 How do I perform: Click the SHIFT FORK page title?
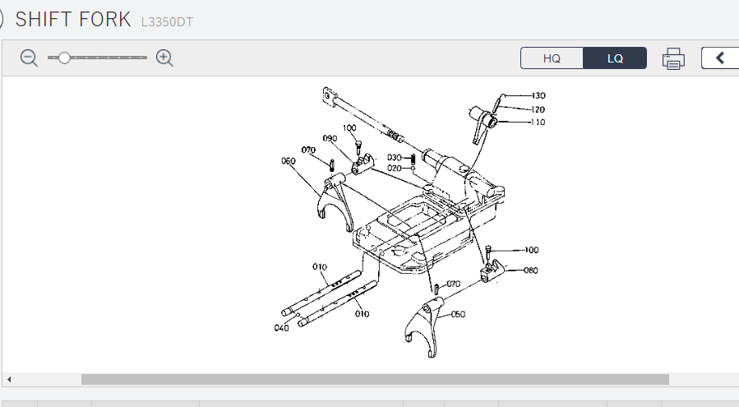(73, 20)
